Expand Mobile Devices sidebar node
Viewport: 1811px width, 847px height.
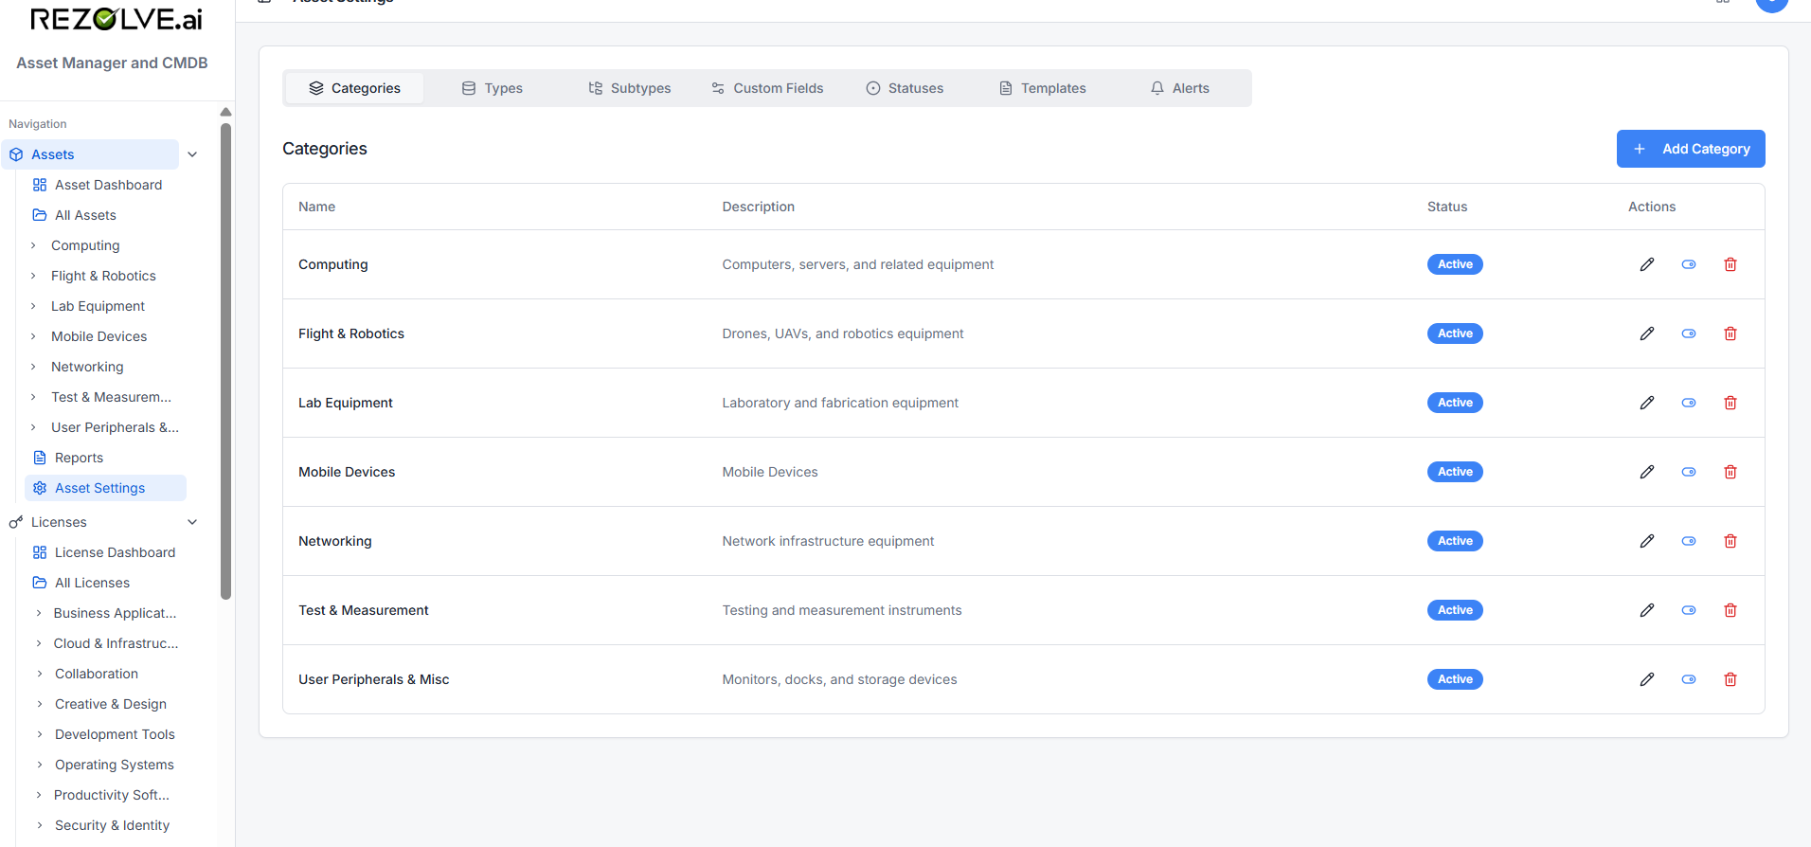(x=33, y=336)
